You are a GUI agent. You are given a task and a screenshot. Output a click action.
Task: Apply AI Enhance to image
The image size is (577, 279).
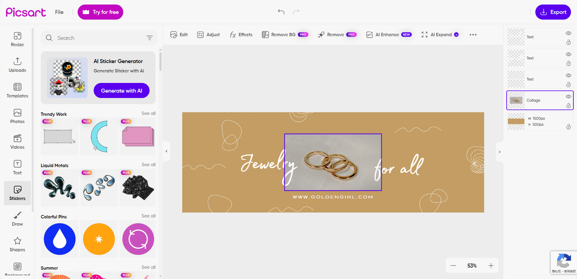click(389, 35)
